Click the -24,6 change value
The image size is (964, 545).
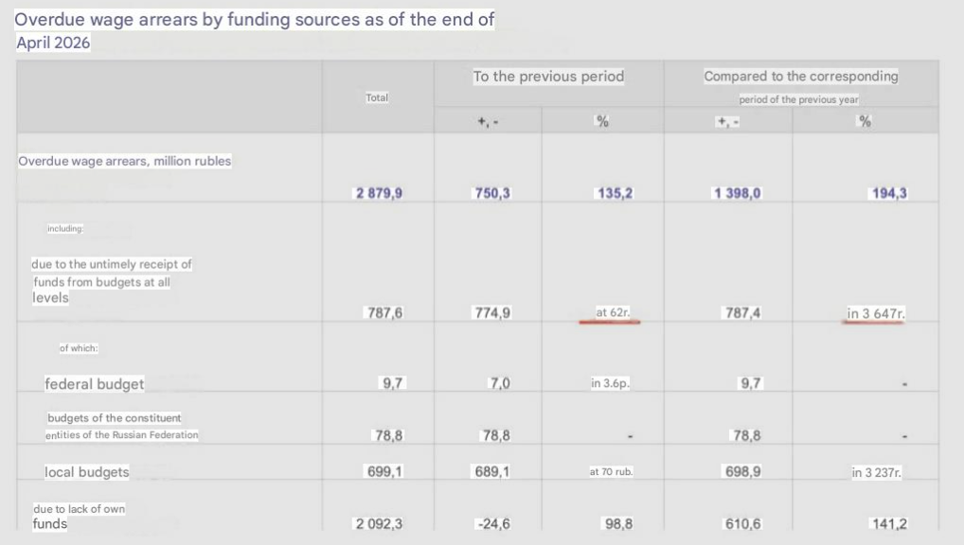[x=494, y=523]
